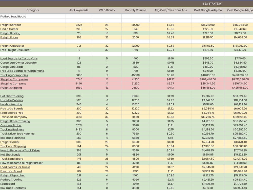
Task: Click the Freight Shipping link
Action: click(x=11, y=88)
